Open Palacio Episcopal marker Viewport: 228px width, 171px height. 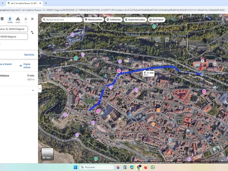pyautogui.click(x=136, y=90)
